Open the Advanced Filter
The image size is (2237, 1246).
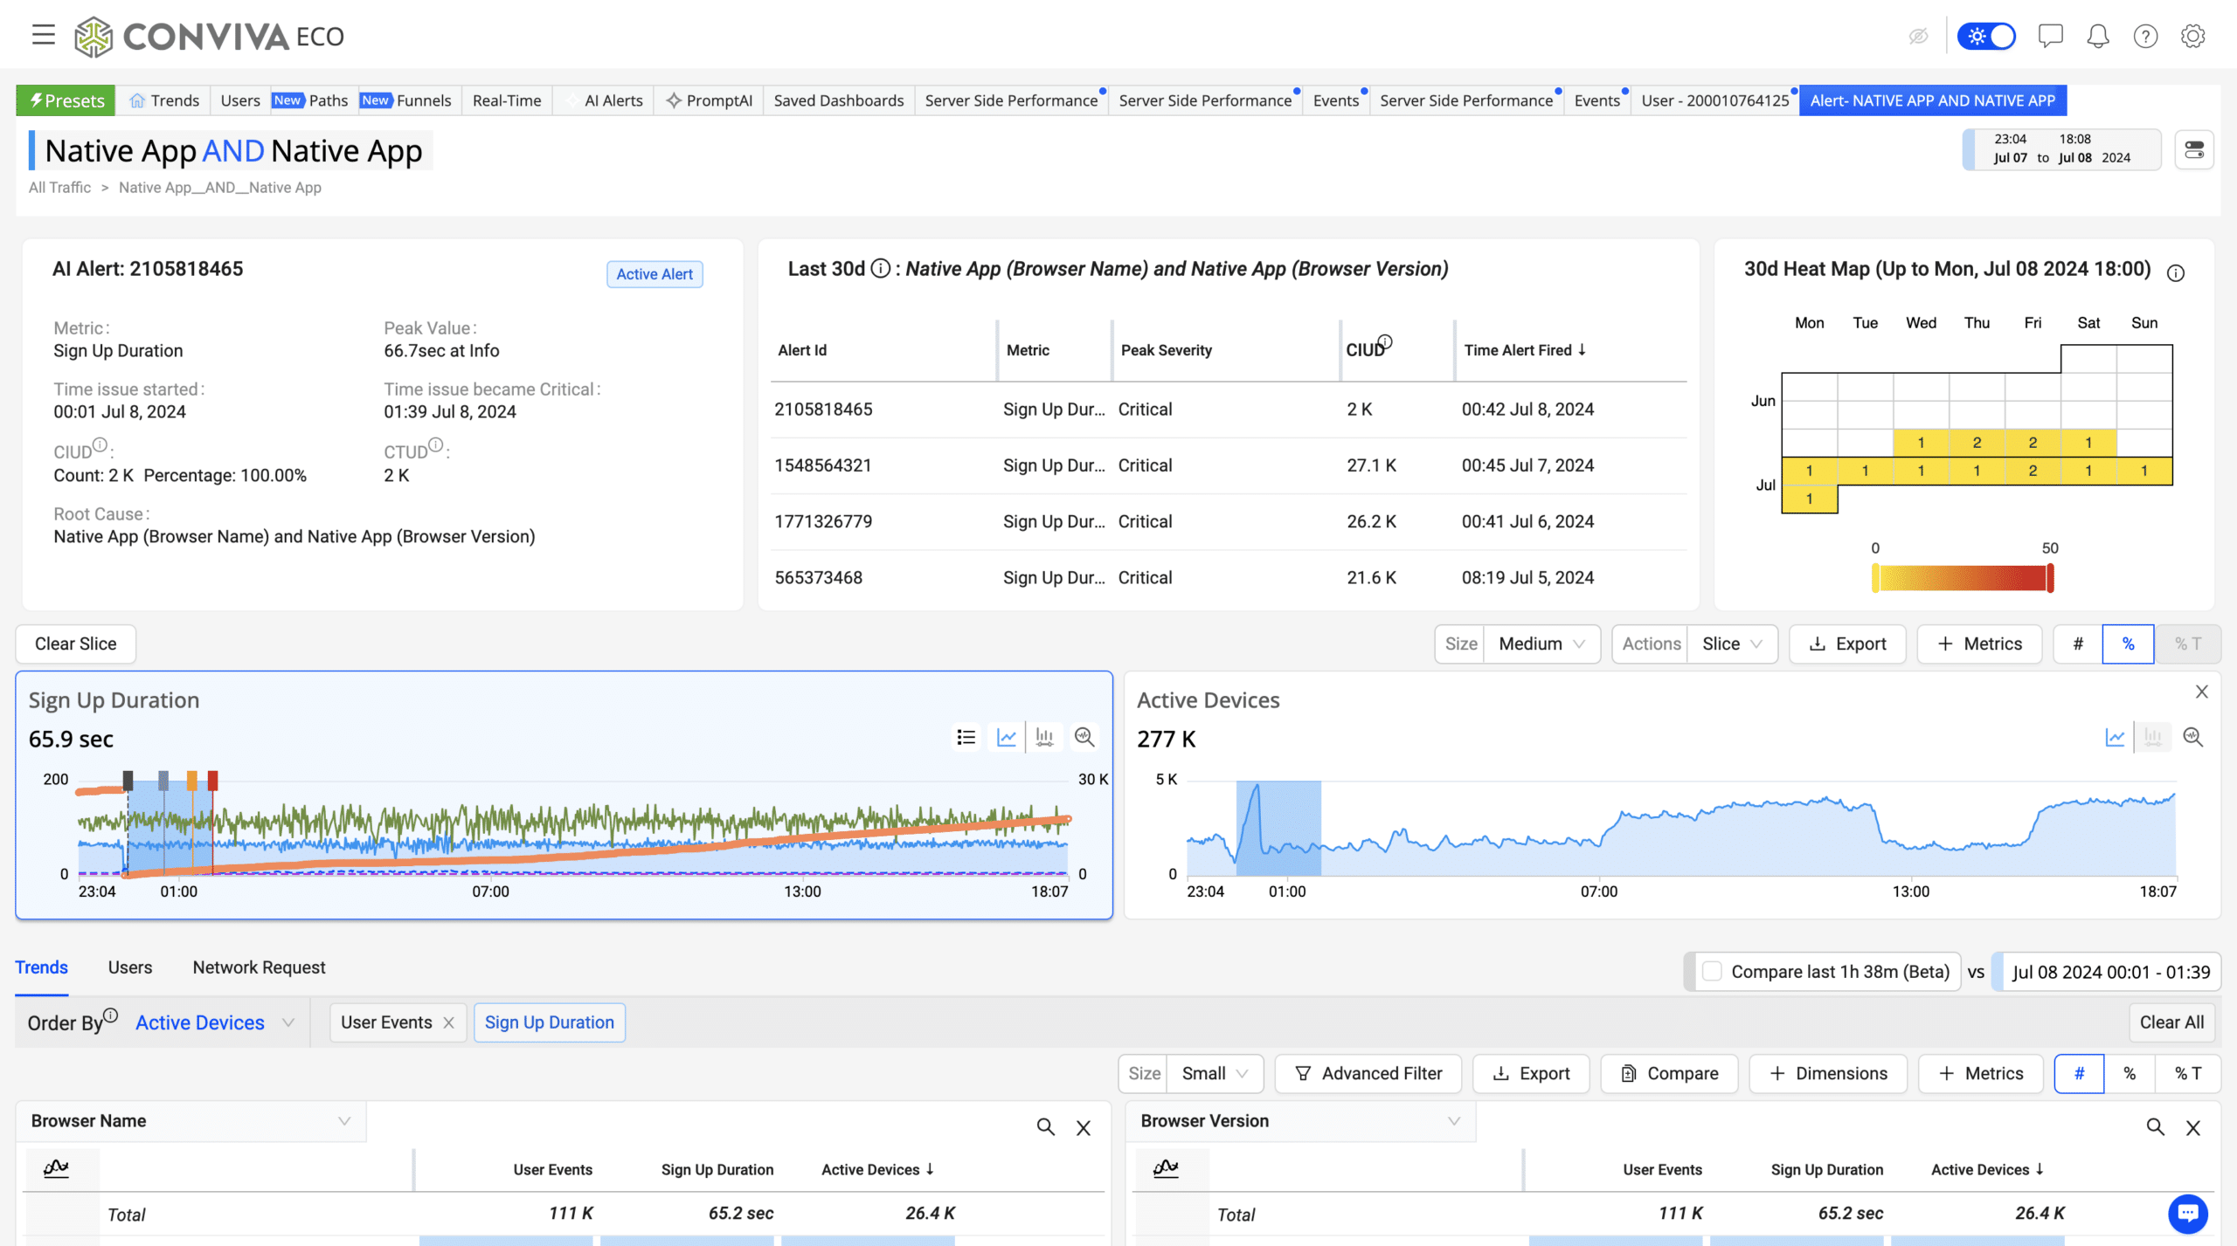(x=1368, y=1073)
